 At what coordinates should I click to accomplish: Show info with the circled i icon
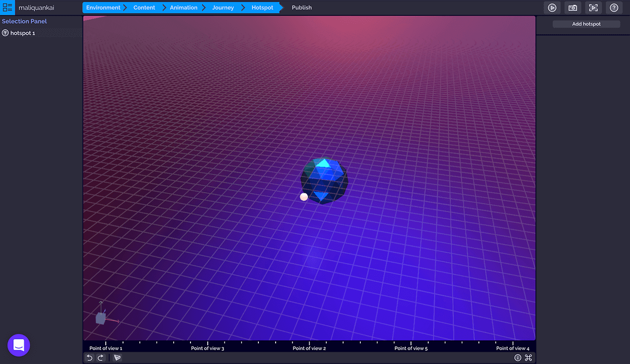[518, 358]
